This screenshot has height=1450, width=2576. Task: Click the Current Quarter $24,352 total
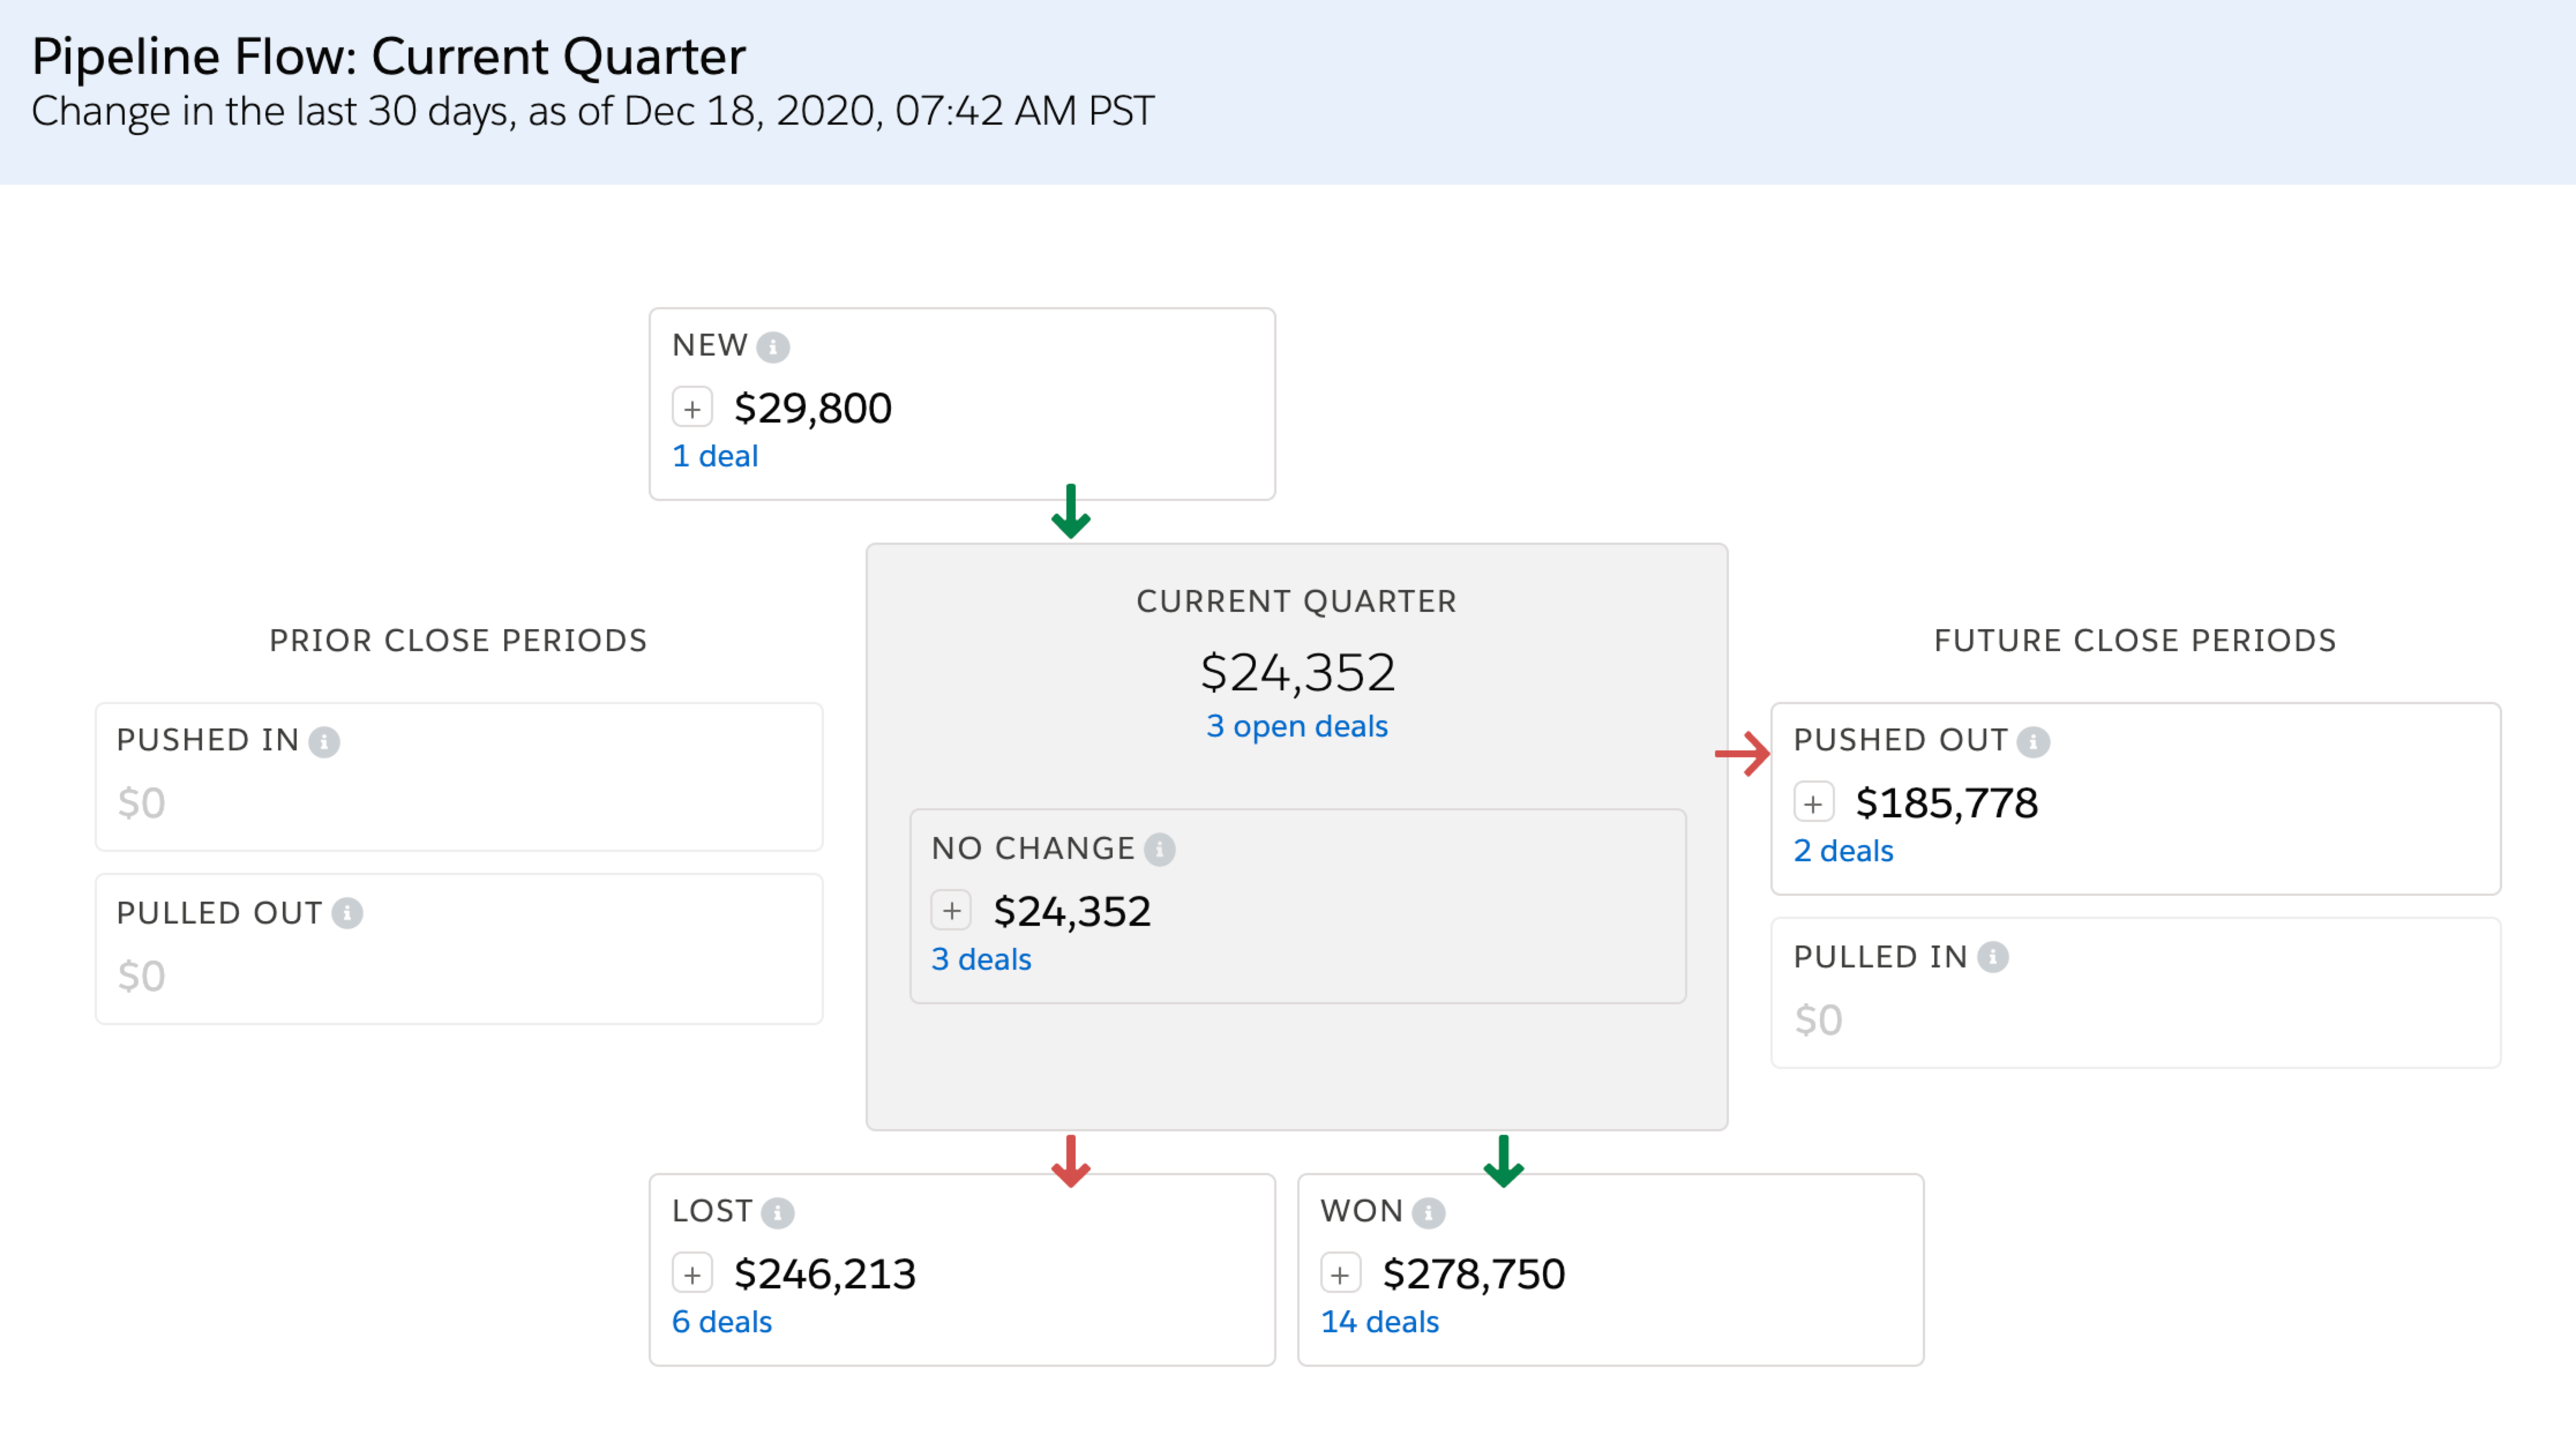tap(1297, 672)
